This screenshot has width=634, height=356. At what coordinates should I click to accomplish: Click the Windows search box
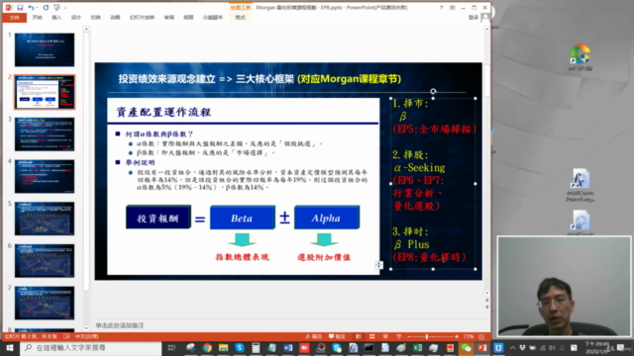(x=90, y=347)
